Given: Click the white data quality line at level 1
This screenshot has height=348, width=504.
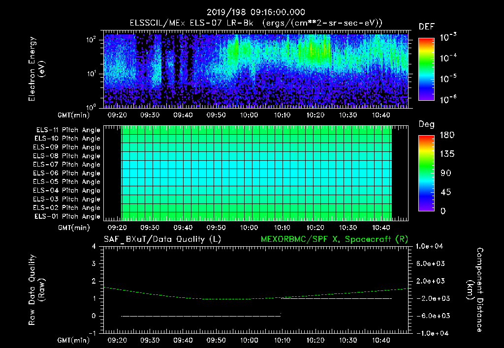Looking at the screenshot, I should (337, 298).
